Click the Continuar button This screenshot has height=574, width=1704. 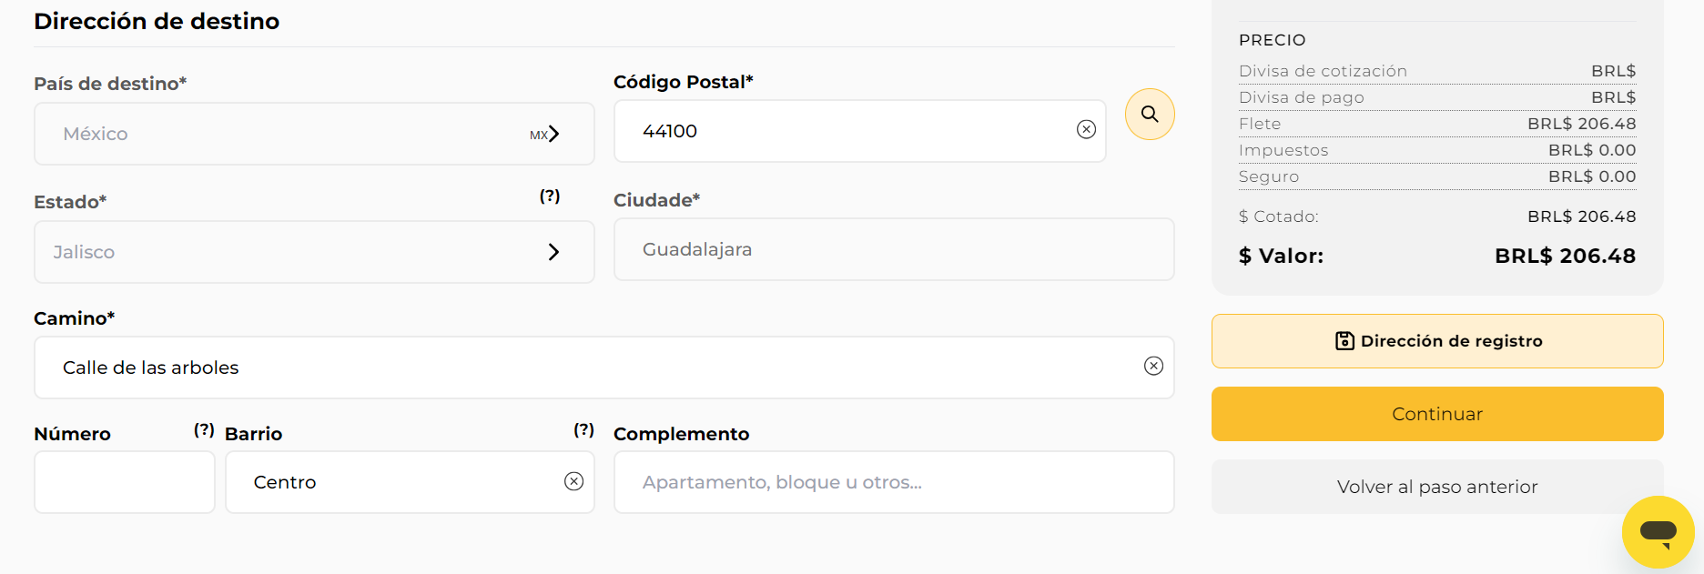pos(1437,414)
